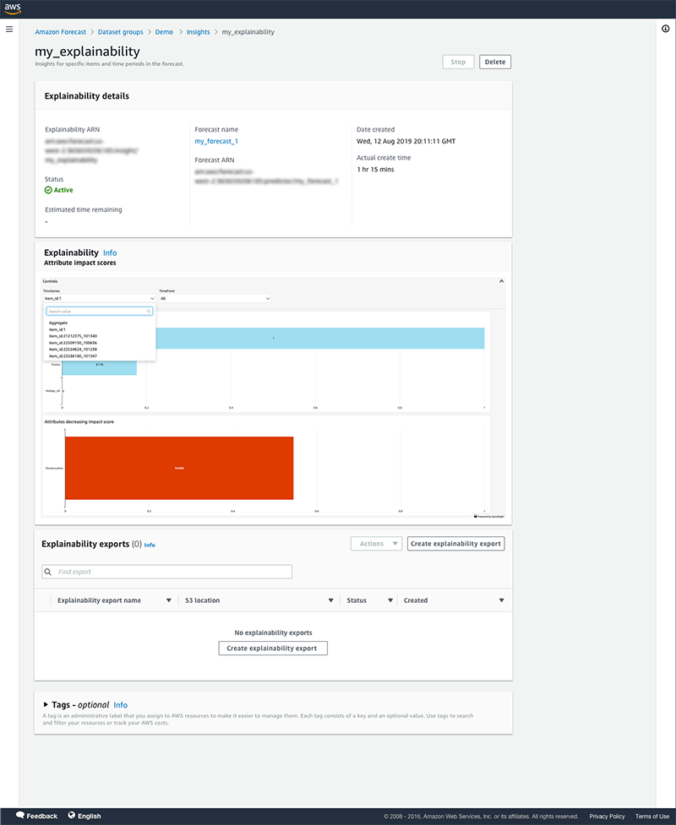Open Info link next to Explainability exports
Screen dimensions: 676x825
[x=150, y=545]
